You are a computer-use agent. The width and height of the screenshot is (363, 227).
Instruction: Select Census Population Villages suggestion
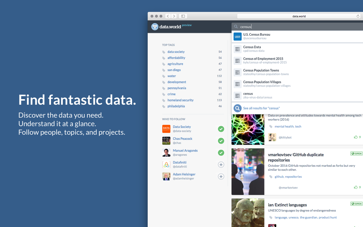(297, 84)
